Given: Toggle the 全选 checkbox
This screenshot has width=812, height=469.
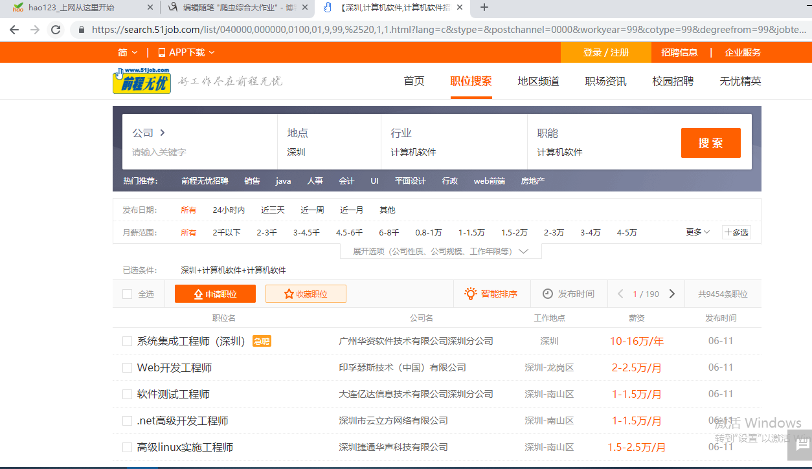Looking at the screenshot, I should (128, 294).
